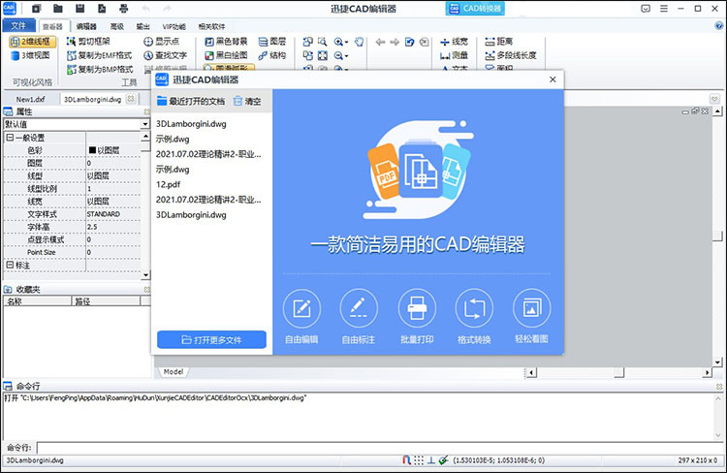
Task: Switch to the New1.dxf document tab
Action: (x=31, y=99)
